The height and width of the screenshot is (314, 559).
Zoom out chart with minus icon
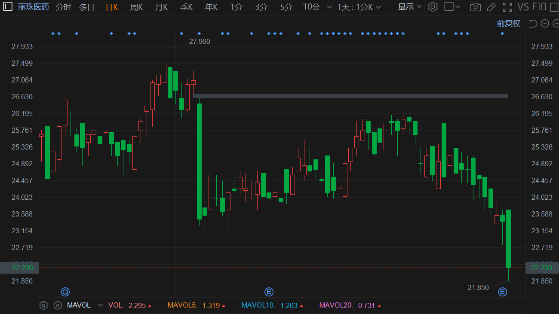[544, 24]
